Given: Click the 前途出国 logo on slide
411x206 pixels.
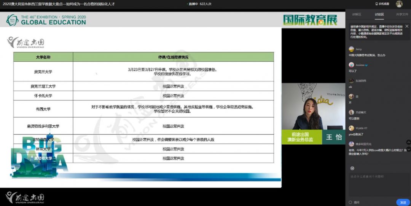Looking at the screenshot, I should tap(25, 42).
